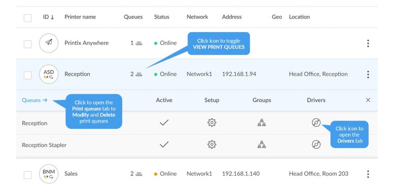Image resolution: width=393 pixels, height=188 pixels.
Task: Click Network1 in the Reception row
Action: [x=199, y=74]
